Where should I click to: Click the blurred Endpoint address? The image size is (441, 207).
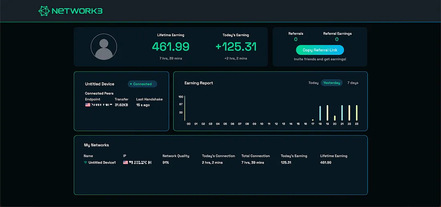(102, 105)
